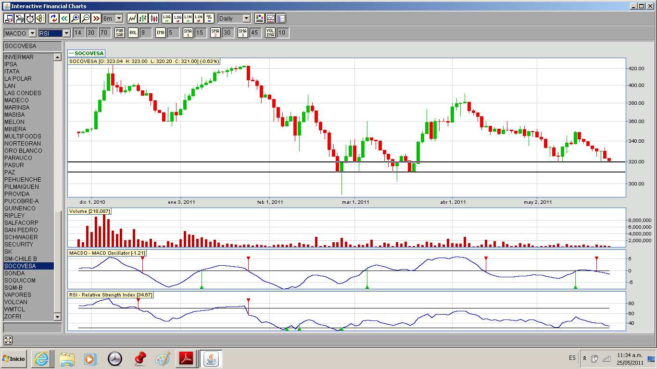Viewport: 657px width, 369px height.
Task: Expand the MACDO indicator dropdown
Action: coord(32,33)
